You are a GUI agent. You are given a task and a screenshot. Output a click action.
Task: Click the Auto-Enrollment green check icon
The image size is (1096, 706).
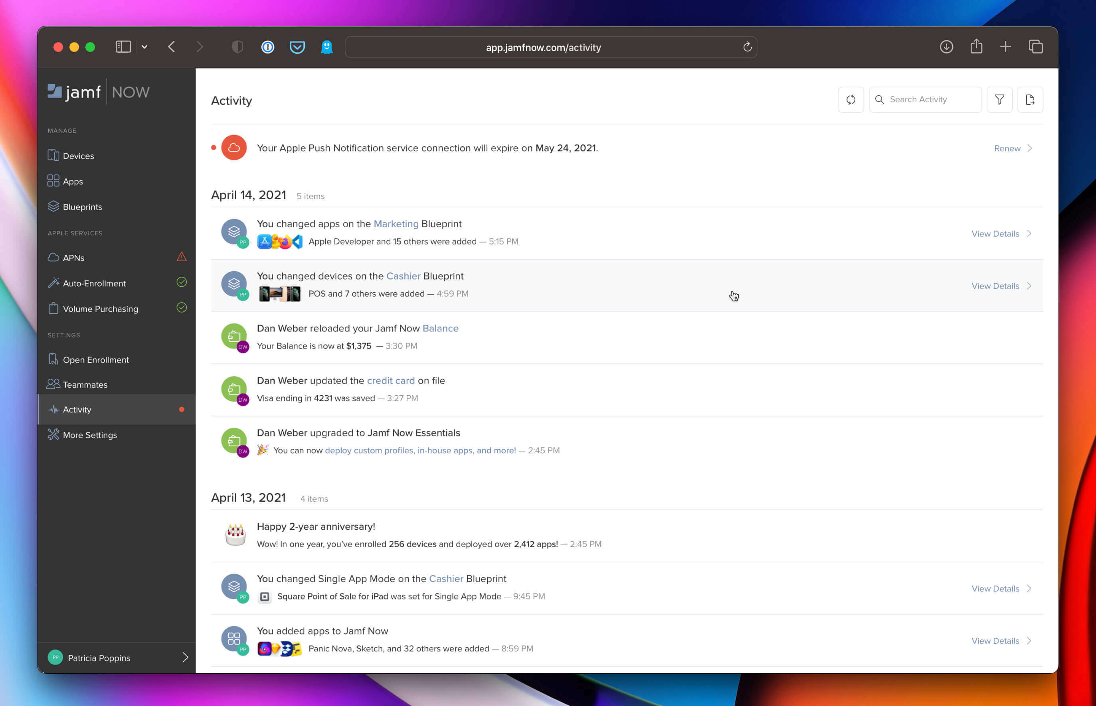(x=182, y=282)
